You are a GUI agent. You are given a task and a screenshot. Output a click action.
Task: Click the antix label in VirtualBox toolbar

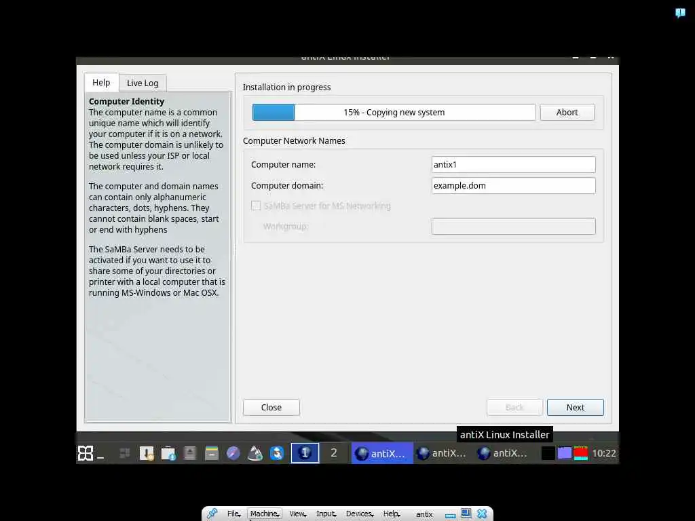click(424, 514)
